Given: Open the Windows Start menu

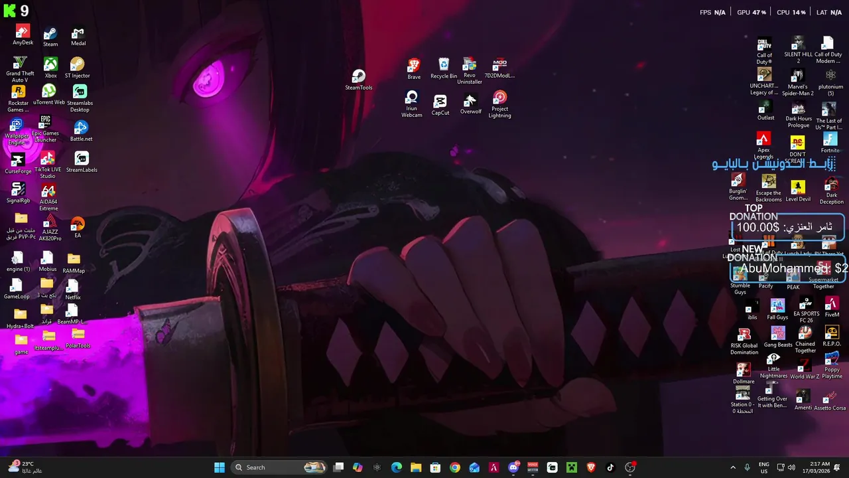Looking at the screenshot, I should 219,467.
